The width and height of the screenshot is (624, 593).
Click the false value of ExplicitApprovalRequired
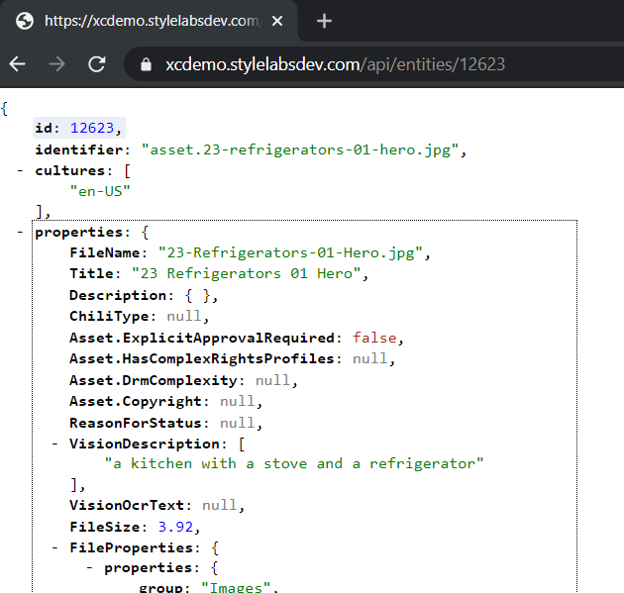click(374, 338)
